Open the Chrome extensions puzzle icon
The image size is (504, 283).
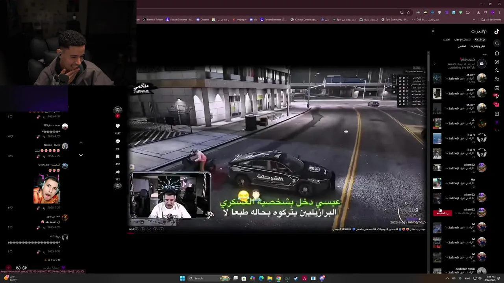click(x=468, y=12)
